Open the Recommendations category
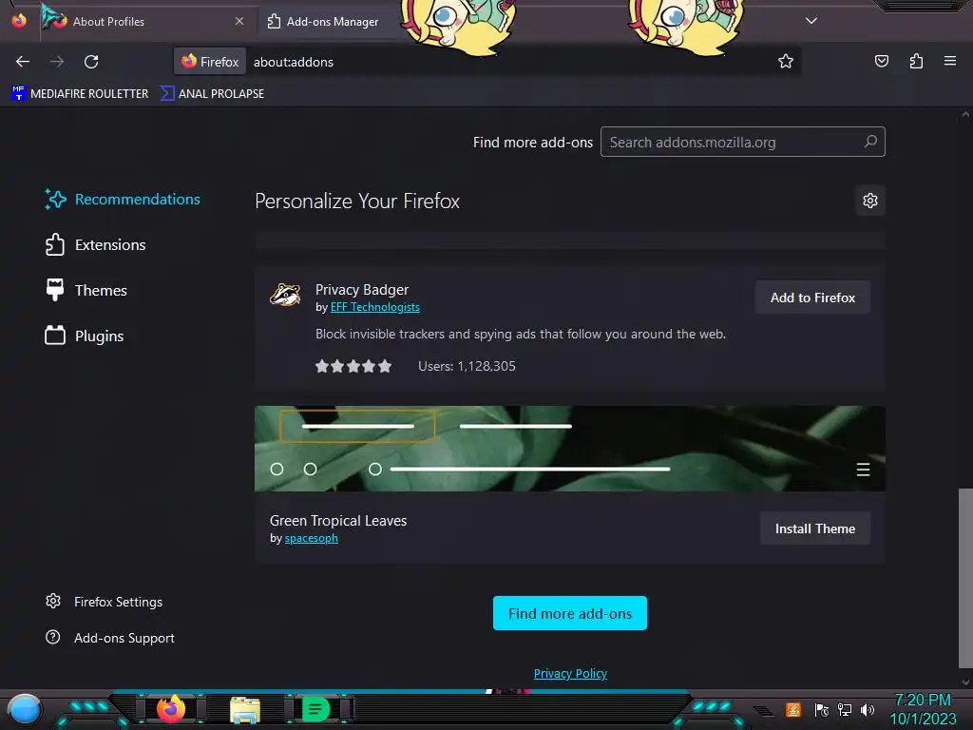 point(123,200)
